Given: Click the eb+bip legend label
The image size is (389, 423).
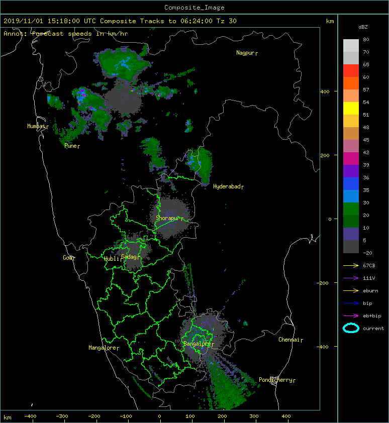Looking at the screenshot, I should pos(372,316).
